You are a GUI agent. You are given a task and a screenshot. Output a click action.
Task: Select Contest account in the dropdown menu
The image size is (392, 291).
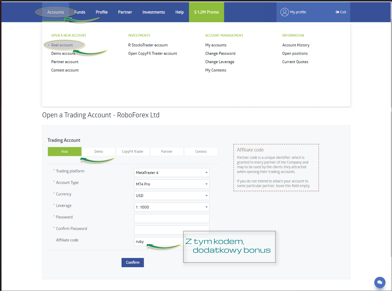[x=65, y=70]
